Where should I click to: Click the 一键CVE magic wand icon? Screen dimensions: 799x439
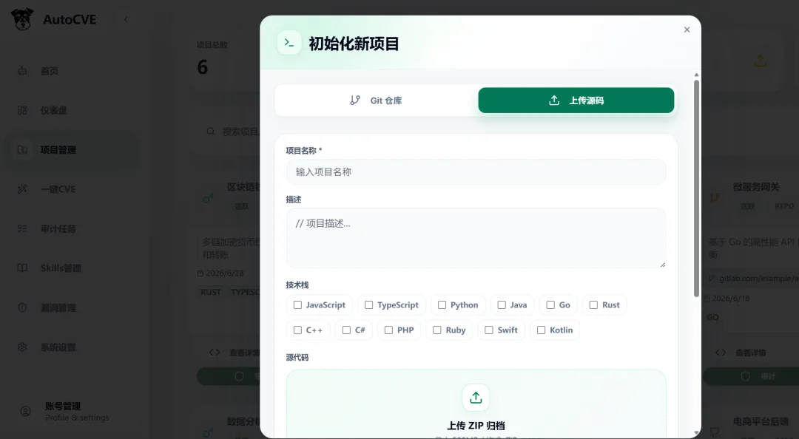tap(22, 189)
